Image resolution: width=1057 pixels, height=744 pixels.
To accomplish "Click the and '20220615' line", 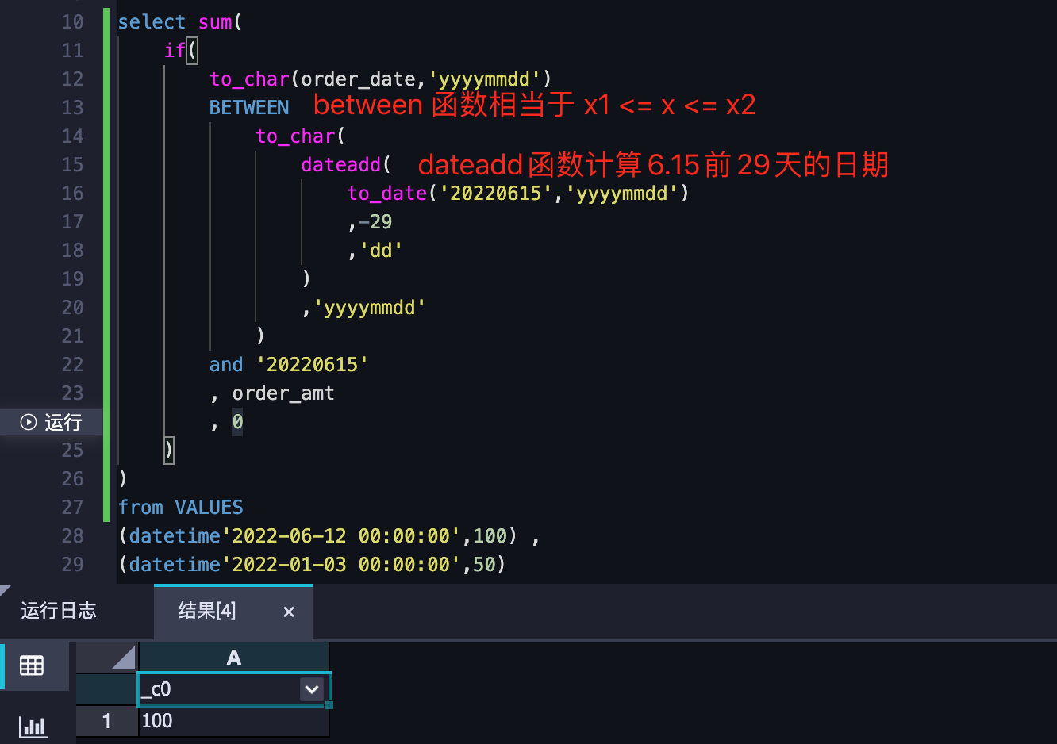I will pyautogui.click(x=289, y=365).
